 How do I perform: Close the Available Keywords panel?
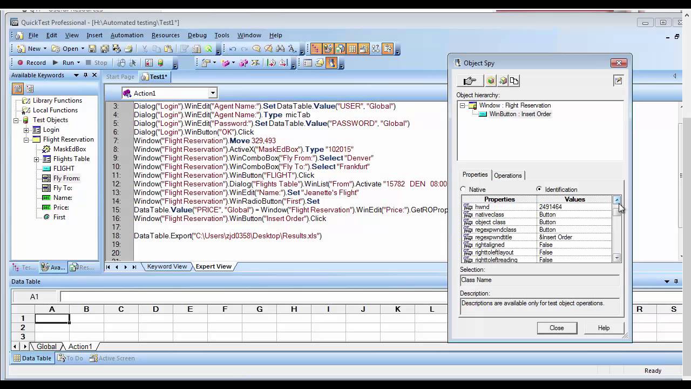[94, 75]
